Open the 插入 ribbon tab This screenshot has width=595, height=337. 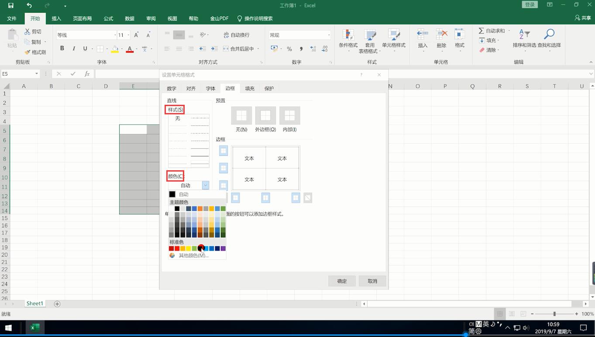(x=56, y=18)
